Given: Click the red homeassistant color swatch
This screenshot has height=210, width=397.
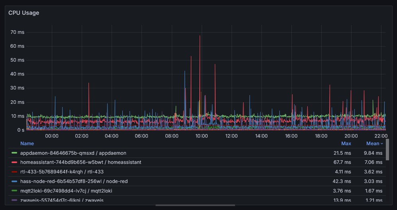Looking at the screenshot, I should tap(14, 162).
